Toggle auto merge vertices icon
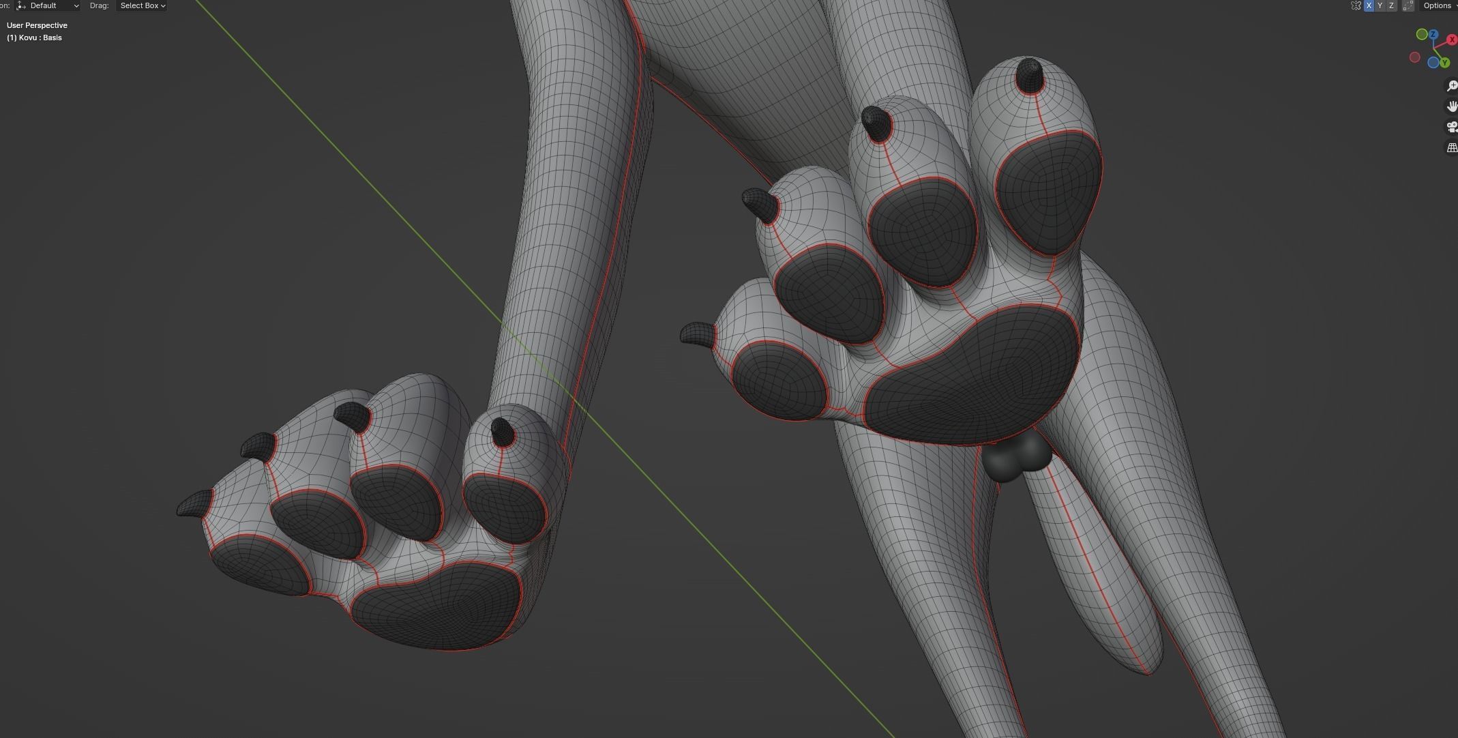Screen dimensions: 1458x738 pos(1408,5)
